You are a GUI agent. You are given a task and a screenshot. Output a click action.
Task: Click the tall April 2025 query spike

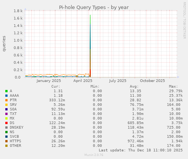click(90, 46)
